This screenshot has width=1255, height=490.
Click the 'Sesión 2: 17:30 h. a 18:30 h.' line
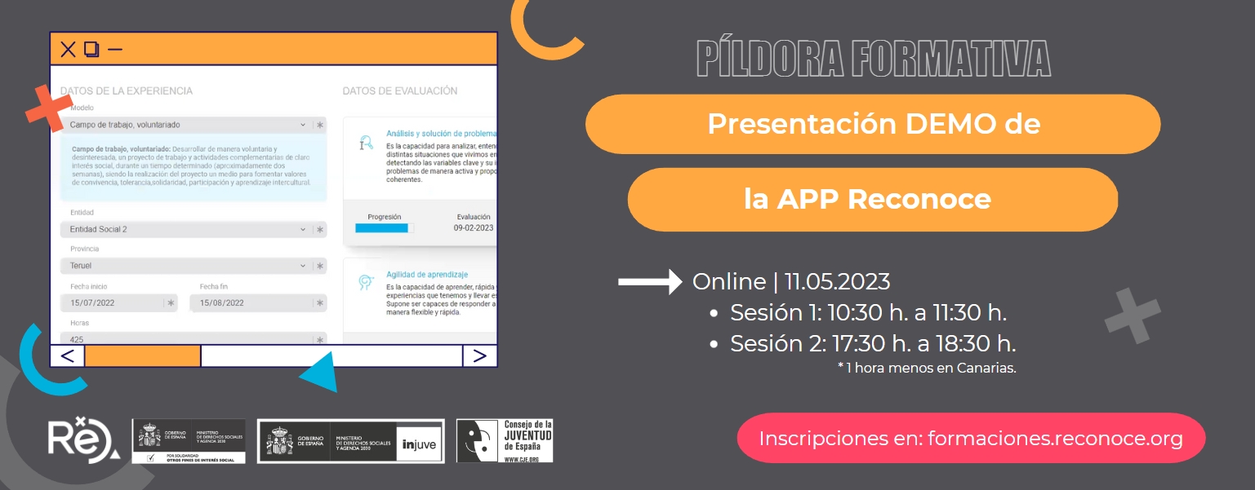(x=873, y=344)
